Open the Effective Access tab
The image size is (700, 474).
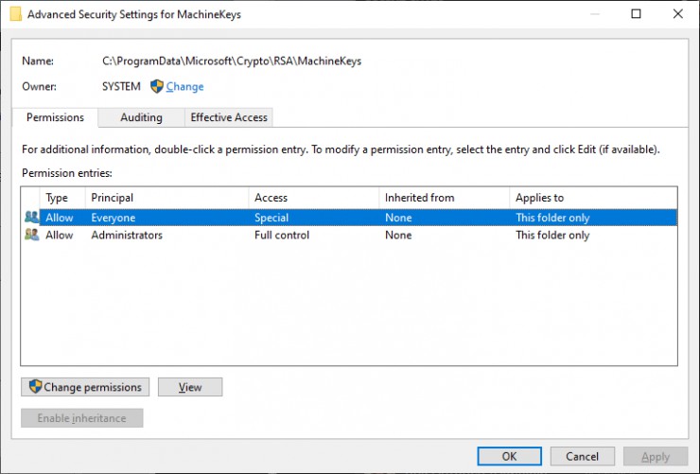229,117
